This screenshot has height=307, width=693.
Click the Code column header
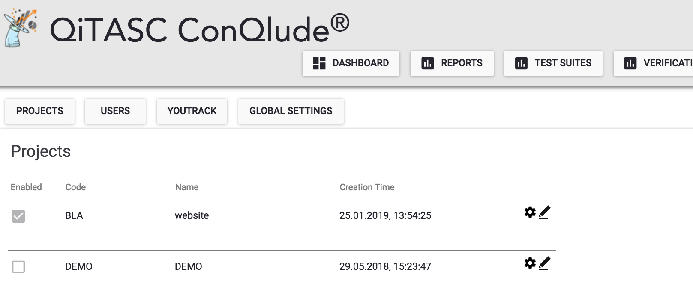tap(75, 187)
